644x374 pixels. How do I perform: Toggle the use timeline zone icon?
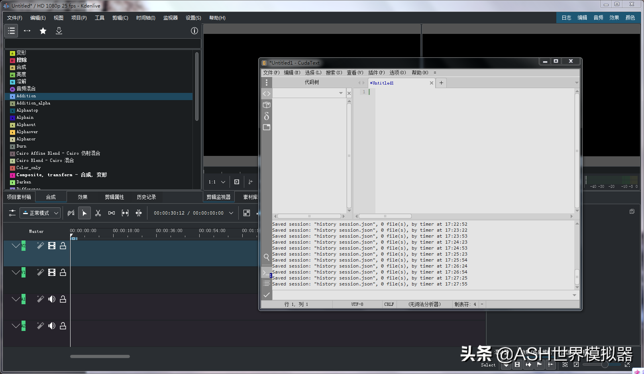[x=71, y=213]
